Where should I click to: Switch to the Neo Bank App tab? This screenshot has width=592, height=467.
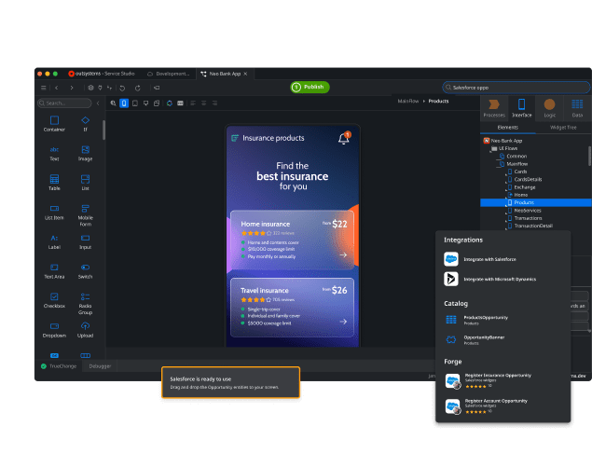click(222, 73)
